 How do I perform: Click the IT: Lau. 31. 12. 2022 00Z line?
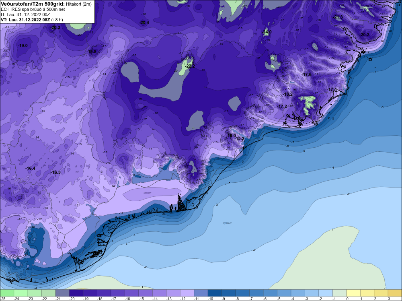pyautogui.click(x=25, y=14)
